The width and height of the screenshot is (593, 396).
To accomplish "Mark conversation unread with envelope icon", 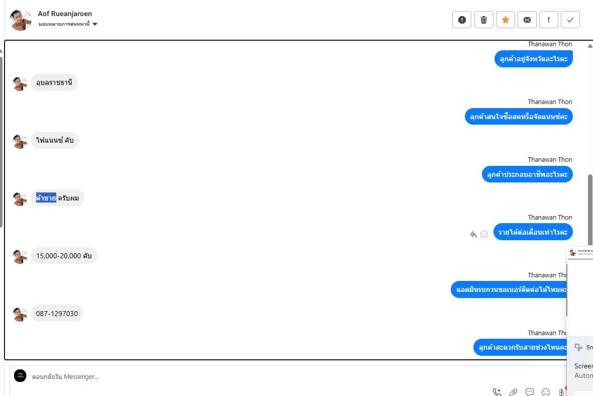I will 527,20.
